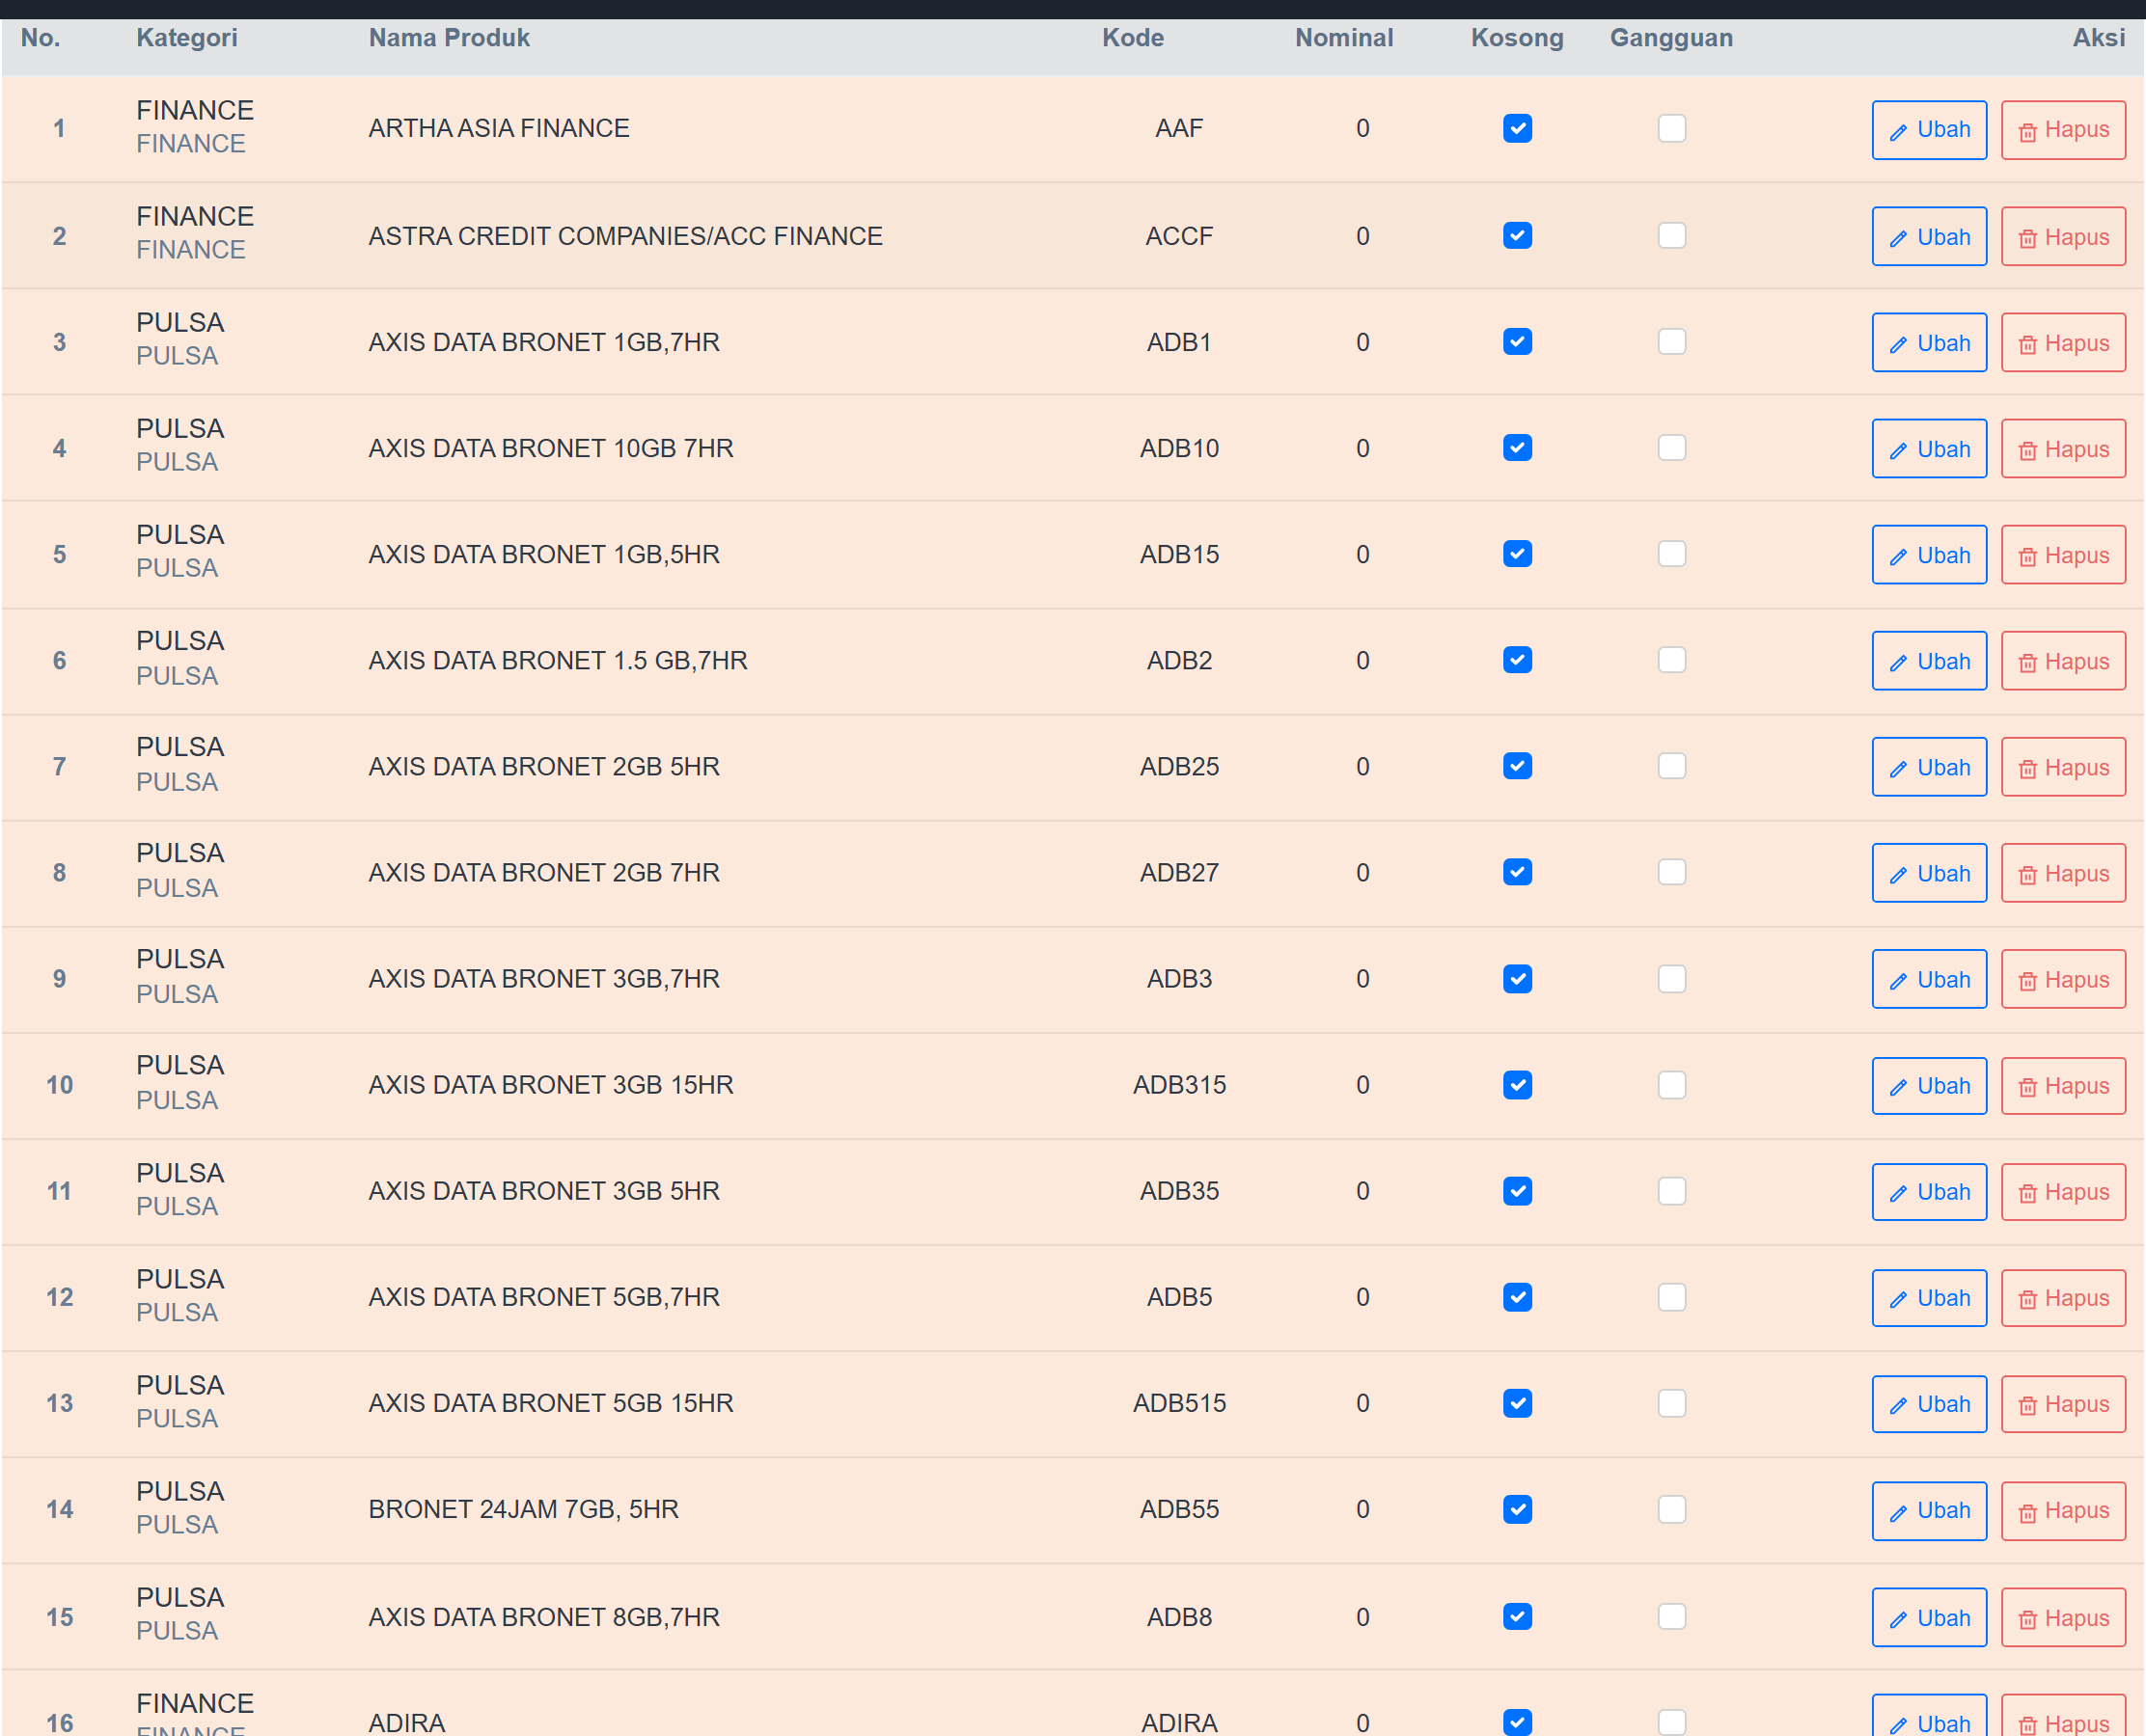This screenshot has height=1736, width=2146.
Task: Click the Kode column header
Action: (1133, 38)
